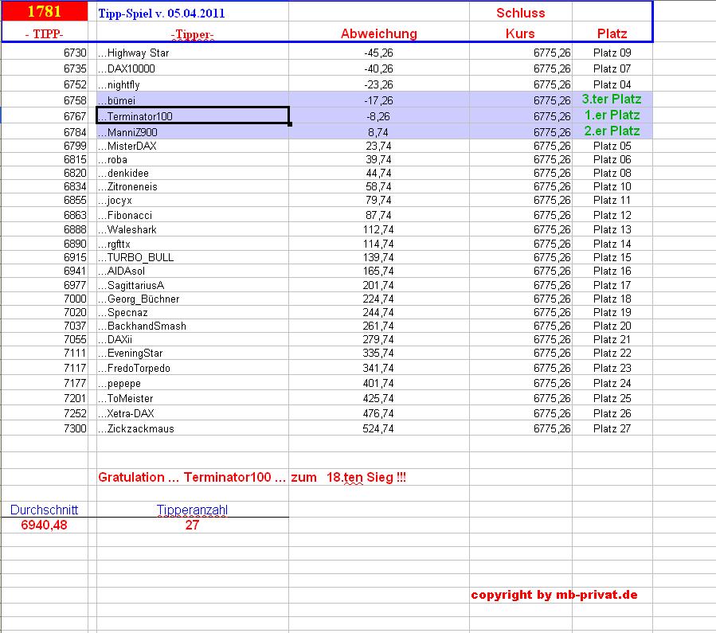This screenshot has width=716, height=633.
Task: Select the rgfttx name cell
Action: click(192, 244)
